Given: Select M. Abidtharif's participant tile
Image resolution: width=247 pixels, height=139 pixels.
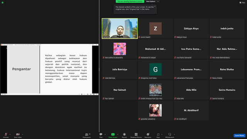Looking at the screenshot, I should point(191,110).
